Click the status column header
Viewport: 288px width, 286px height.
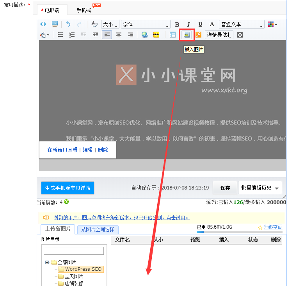click(253, 240)
